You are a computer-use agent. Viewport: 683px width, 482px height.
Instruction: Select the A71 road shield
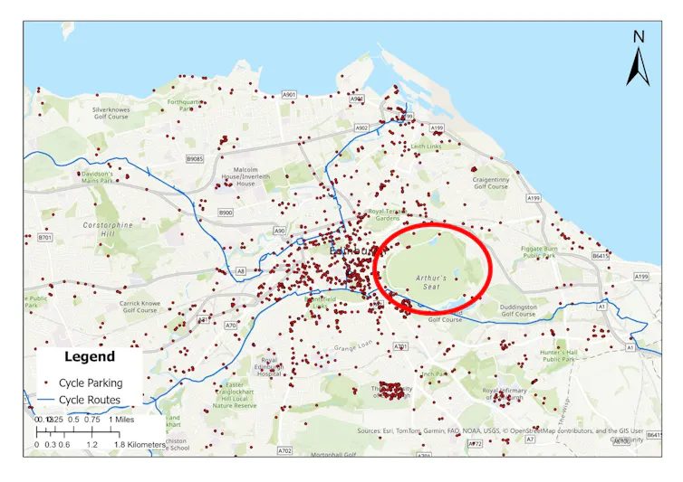click(204, 320)
